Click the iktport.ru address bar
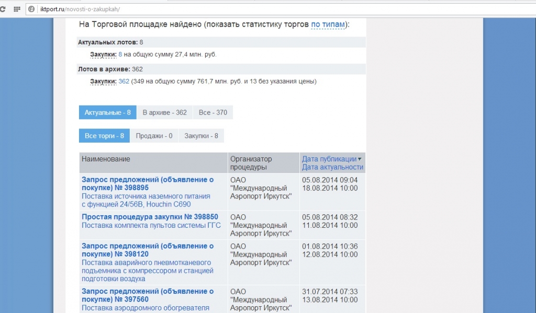 [x=281, y=9]
